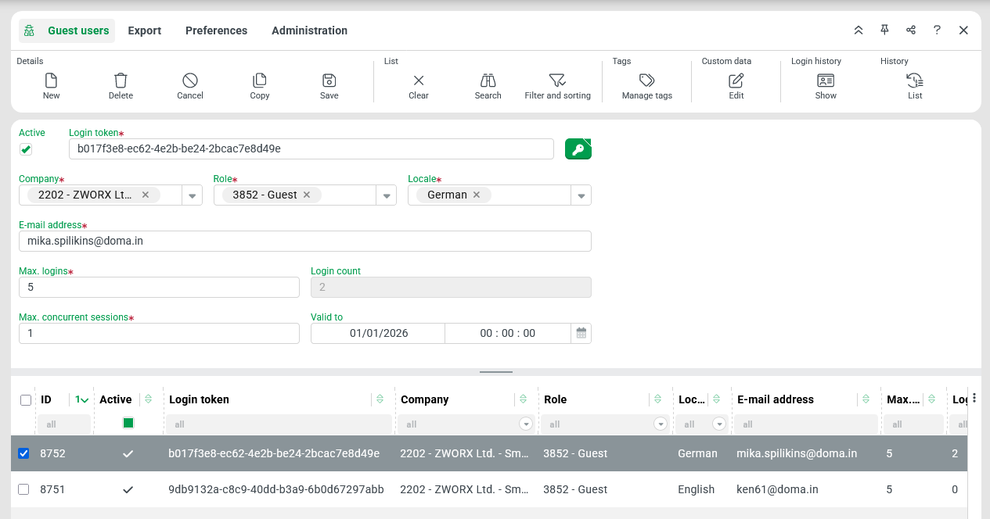Click mika.spilikins@doma.in grid cell
990x519 pixels.
click(x=797, y=453)
